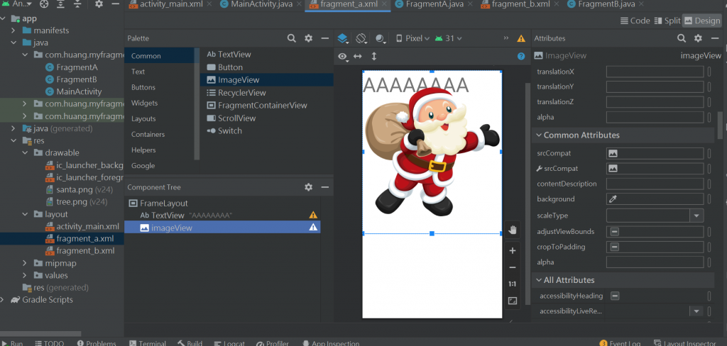The image size is (727, 346).
Task: Click the Project view target/locate icon
Action: [x=44, y=4]
